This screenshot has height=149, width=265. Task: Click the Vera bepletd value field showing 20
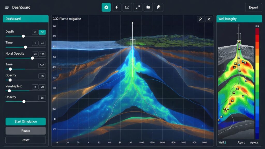[42, 87]
